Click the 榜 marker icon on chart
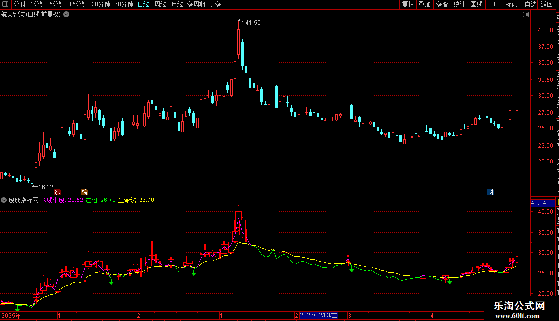Image resolution: width=559 pixels, height=321 pixels. tap(85, 192)
